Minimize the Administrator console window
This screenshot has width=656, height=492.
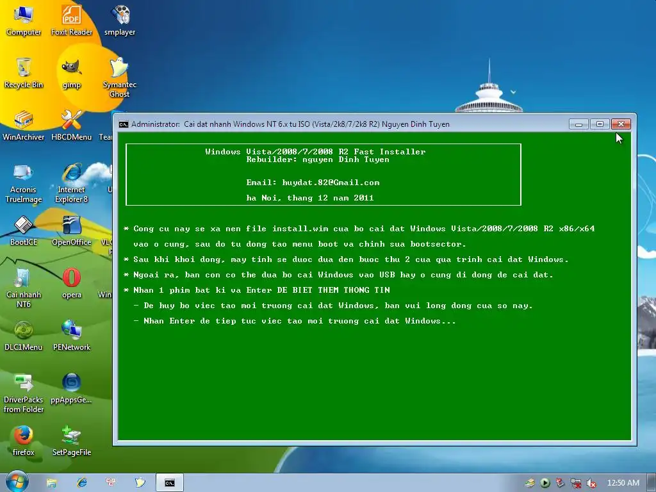[578, 124]
